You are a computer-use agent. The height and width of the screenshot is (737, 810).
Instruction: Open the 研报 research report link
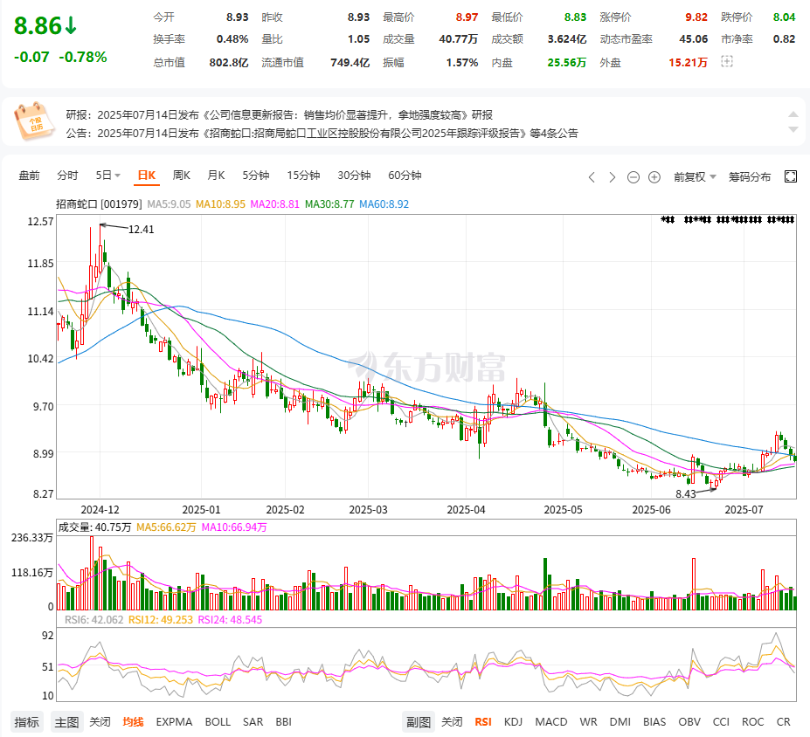(279, 114)
